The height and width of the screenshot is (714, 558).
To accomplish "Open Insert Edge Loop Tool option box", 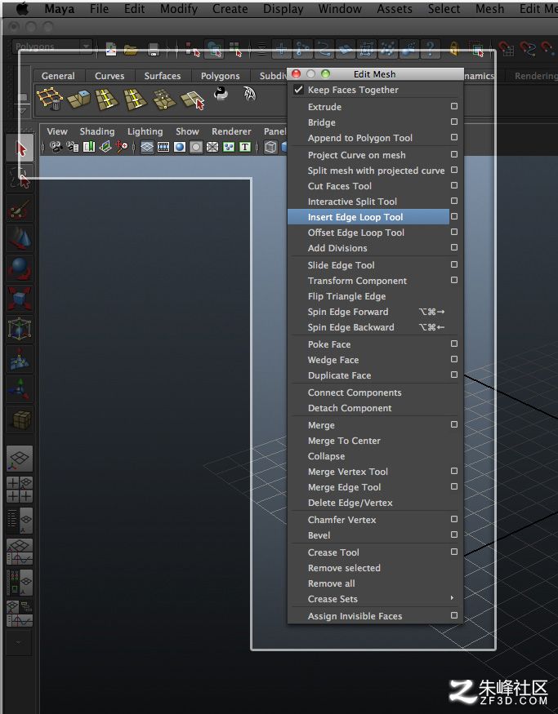I will [454, 216].
